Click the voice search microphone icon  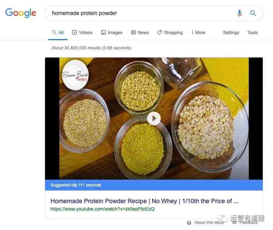click(240, 13)
